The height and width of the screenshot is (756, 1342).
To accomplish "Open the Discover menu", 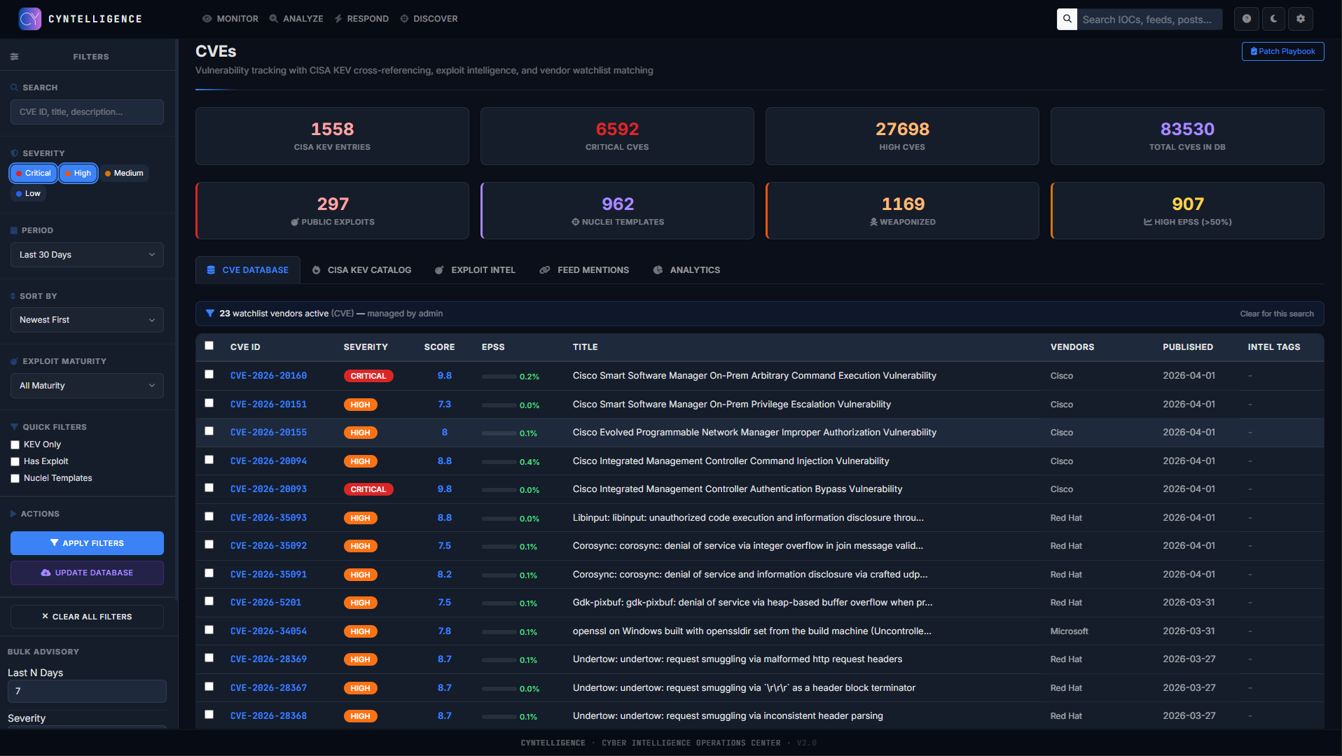I will (x=429, y=19).
